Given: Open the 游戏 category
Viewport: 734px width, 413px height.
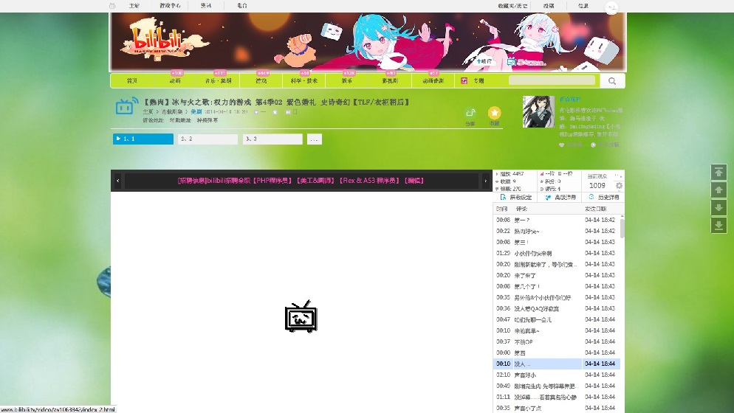Looking at the screenshot, I should pyautogui.click(x=261, y=81).
